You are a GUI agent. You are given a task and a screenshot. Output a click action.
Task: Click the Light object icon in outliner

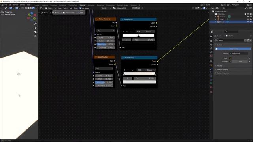pos(219,19)
